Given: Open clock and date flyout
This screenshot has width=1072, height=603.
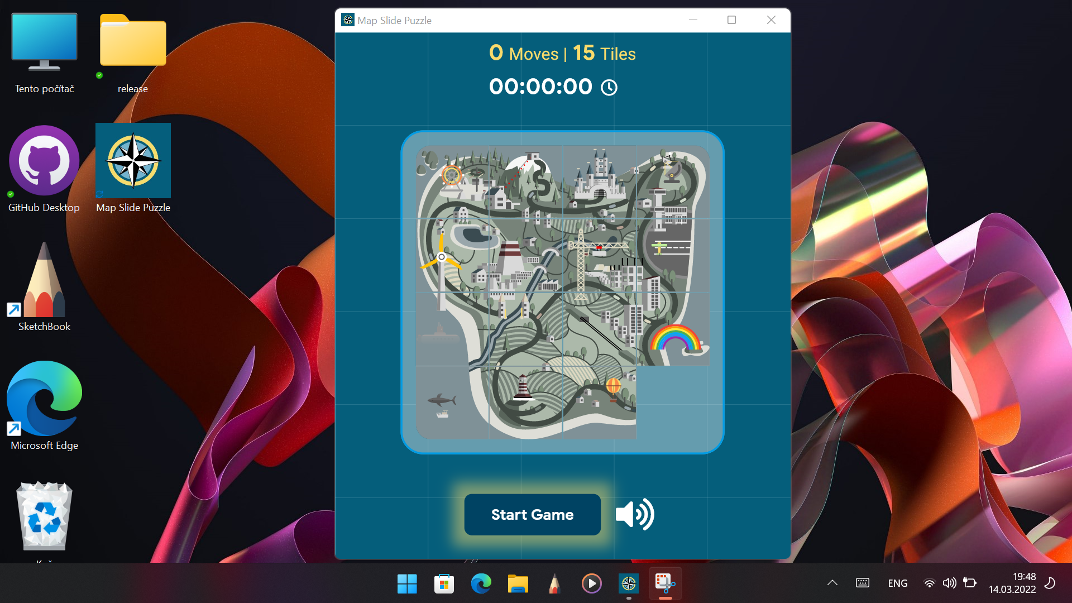Looking at the screenshot, I should pyautogui.click(x=1012, y=583).
